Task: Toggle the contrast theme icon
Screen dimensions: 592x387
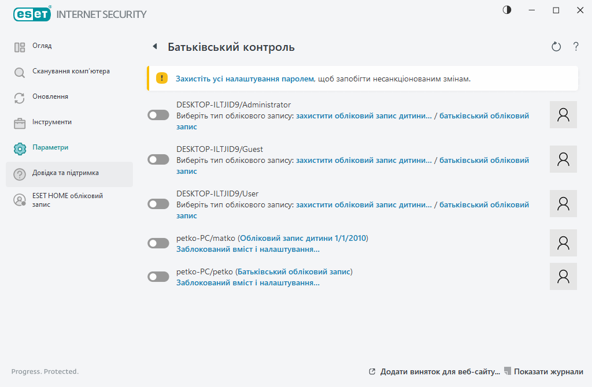Action: [x=507, y=10]
